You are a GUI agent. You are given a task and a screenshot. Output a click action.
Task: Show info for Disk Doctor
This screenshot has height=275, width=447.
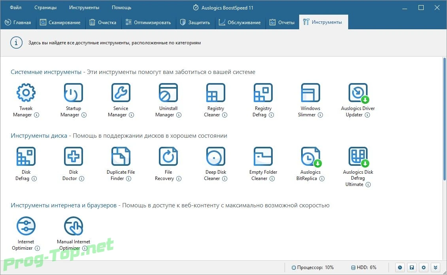click(81, 178)
